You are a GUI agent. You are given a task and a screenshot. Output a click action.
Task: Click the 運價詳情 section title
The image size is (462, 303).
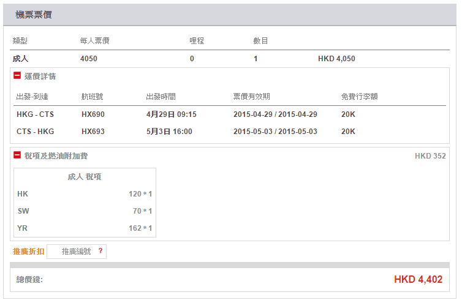(x=40, y=77)
